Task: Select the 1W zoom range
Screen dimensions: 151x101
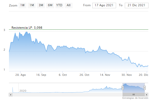Action: [23, 5]
